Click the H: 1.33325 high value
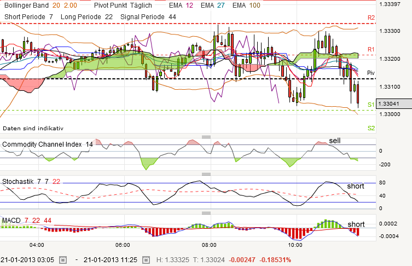This screenshot has width=412, height=266. pos(173,260)
